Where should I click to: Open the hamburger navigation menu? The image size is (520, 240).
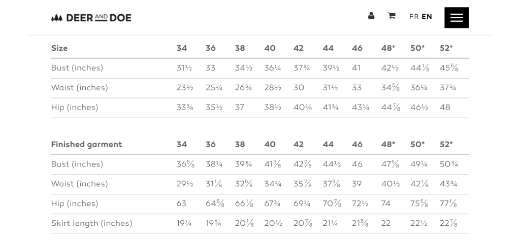457,17
